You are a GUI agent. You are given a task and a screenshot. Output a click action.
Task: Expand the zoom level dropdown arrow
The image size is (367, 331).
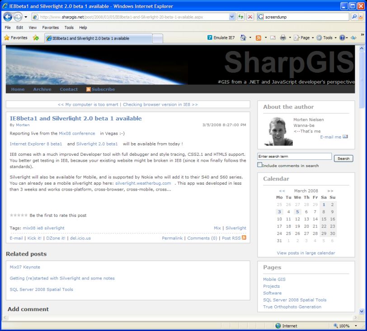coord(356,326)
